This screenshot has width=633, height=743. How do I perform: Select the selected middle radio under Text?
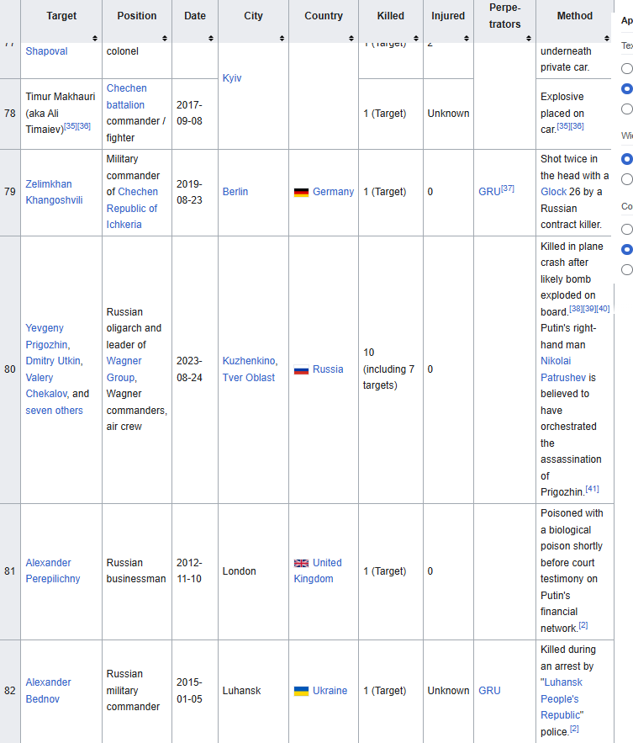pos(627,88)
